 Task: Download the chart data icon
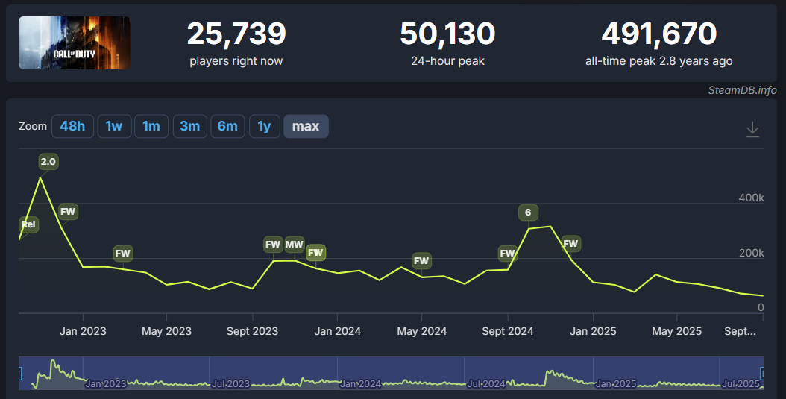pos(752,129)
